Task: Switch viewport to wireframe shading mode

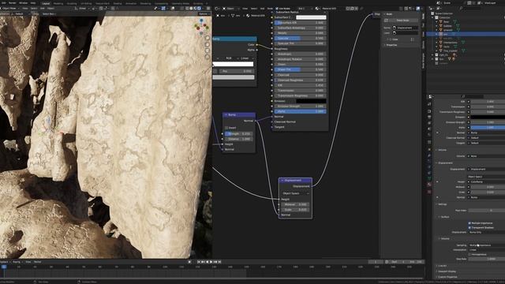Action: (188, 9)
